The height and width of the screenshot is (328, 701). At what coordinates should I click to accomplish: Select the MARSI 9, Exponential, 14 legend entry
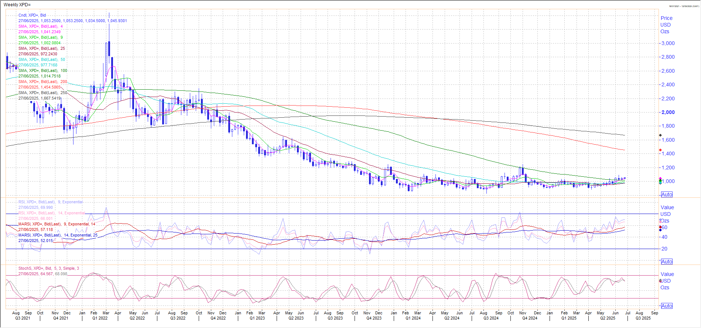[x=57, y=224]
